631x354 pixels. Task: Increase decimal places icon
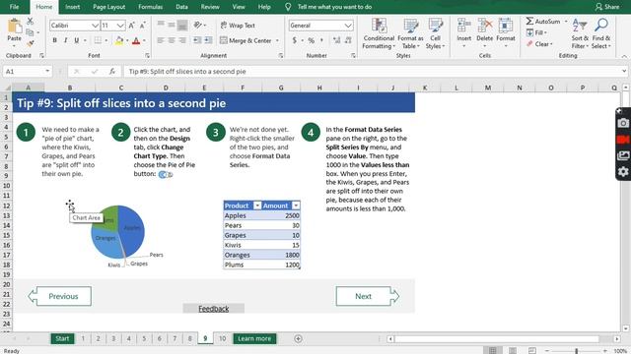(x=337, y=40)
